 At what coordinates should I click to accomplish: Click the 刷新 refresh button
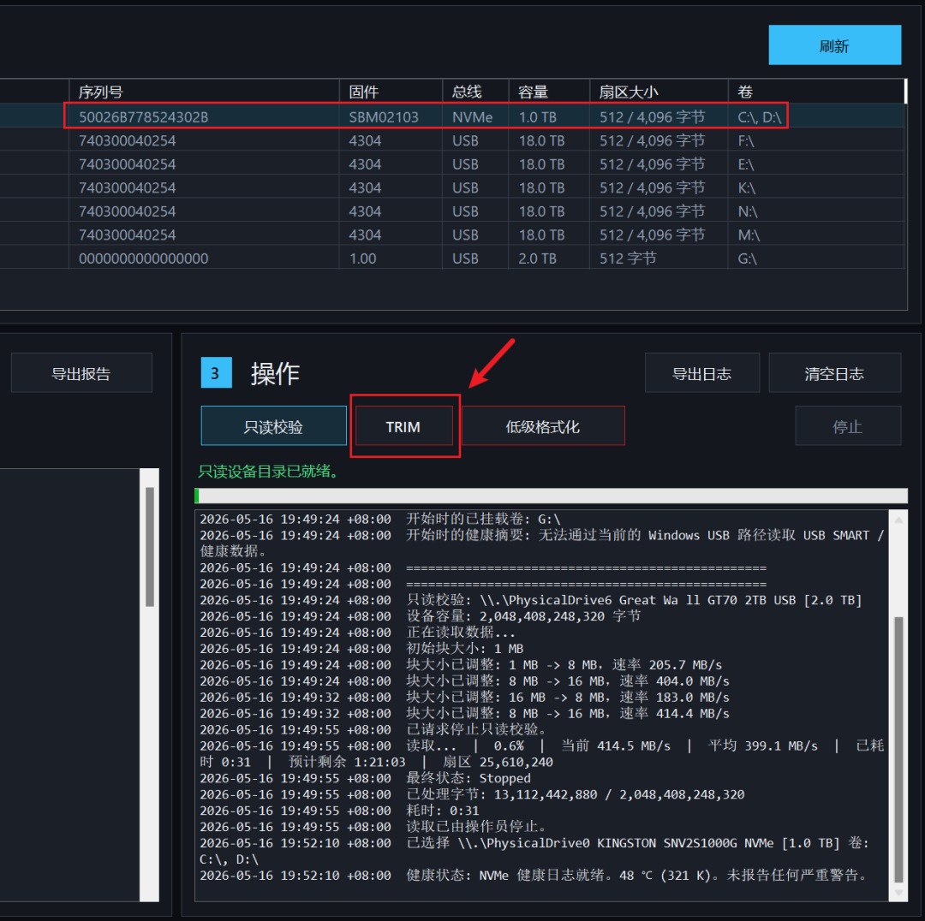(834, 45)
